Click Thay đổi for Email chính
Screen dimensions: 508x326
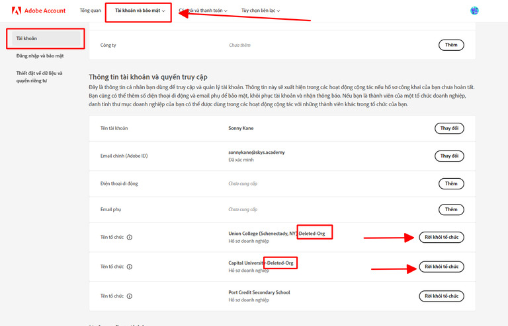click(x=449, y=156)
